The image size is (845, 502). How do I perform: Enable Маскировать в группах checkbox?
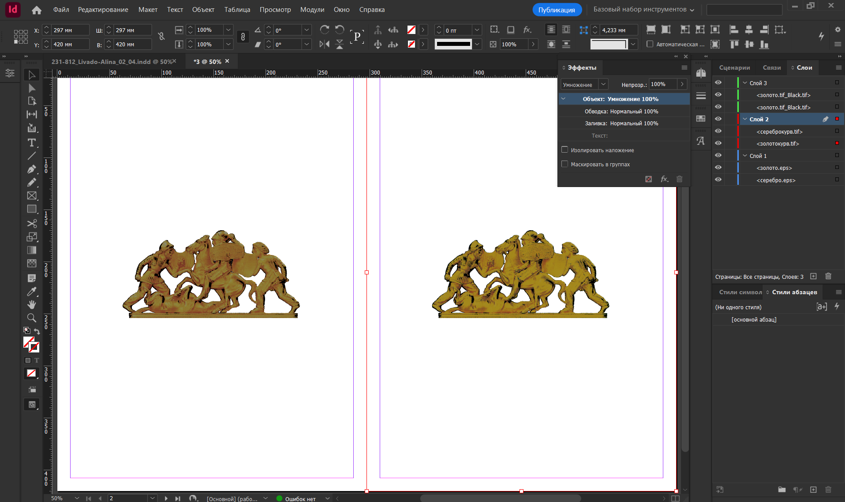565,164
